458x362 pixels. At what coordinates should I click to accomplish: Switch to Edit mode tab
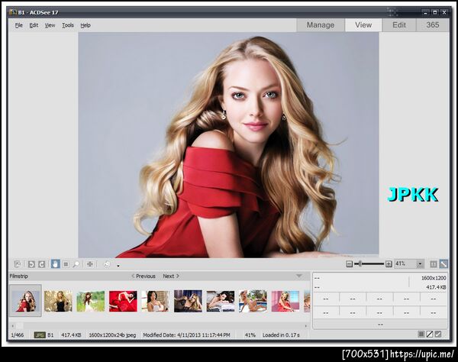(399, 25)
